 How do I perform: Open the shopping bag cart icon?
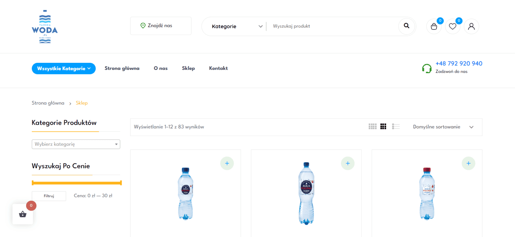point(434,26)
